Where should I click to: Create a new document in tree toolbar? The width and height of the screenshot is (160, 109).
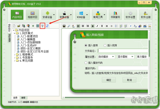coord(14,26)
